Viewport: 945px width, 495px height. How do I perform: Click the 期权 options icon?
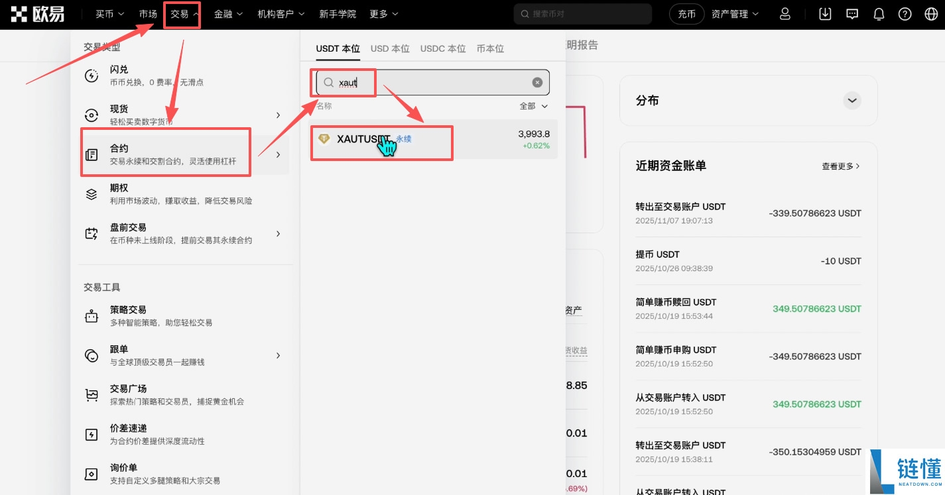point(92,193)
